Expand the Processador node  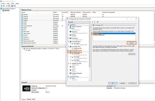[x=68, y=38]
